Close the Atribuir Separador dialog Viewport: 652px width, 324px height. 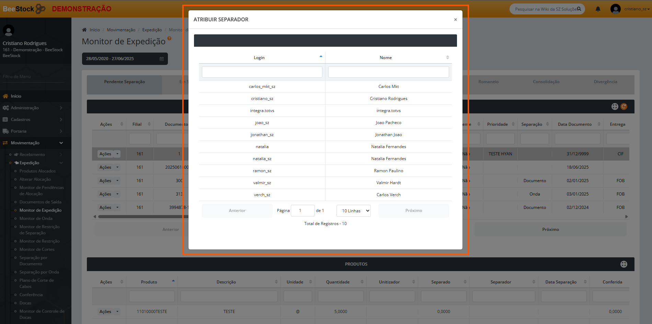pos(455,20)
